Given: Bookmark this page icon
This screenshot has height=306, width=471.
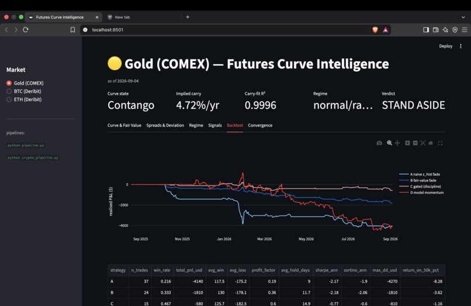Looking at the screenshot, I should click(x=72, y=30).
